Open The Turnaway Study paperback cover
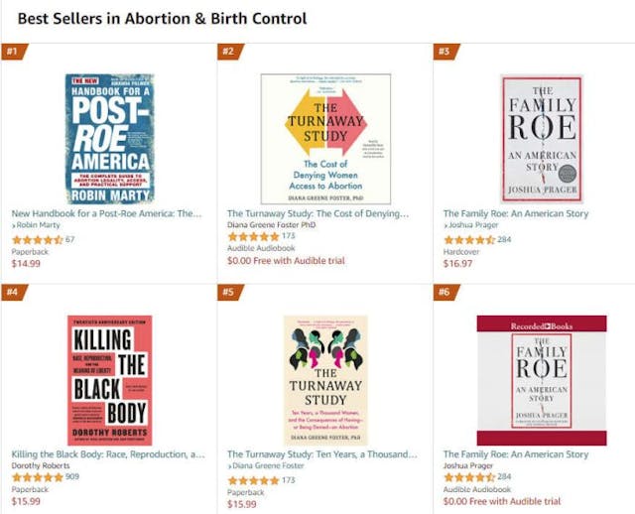This screenshot has width=635, height=514. click(325, 380)
